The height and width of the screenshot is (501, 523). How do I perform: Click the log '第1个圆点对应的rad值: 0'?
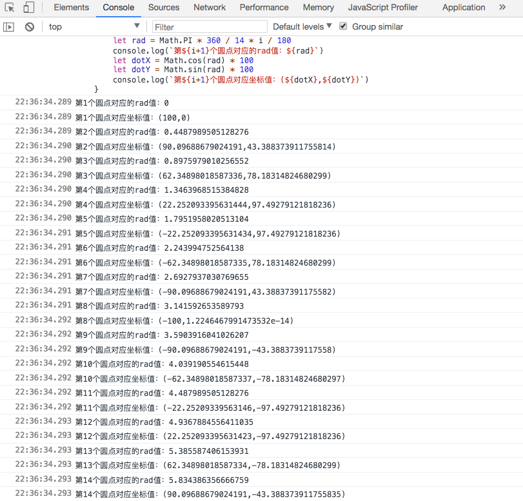(122, 103)
